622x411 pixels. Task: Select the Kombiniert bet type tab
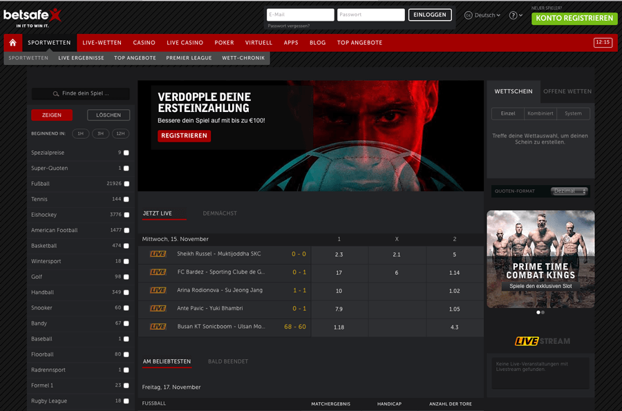point(540,113)
